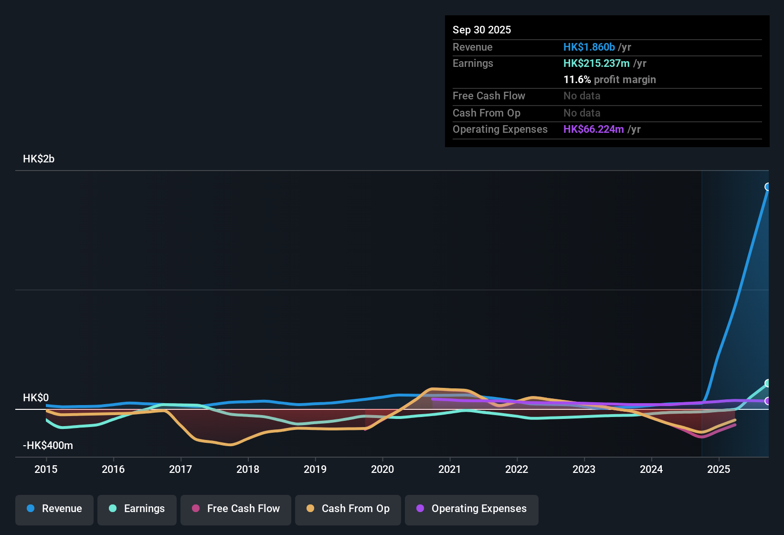Select the orange Cash From Op legend dot
This screenshot has width=784, height=535.
310,509
